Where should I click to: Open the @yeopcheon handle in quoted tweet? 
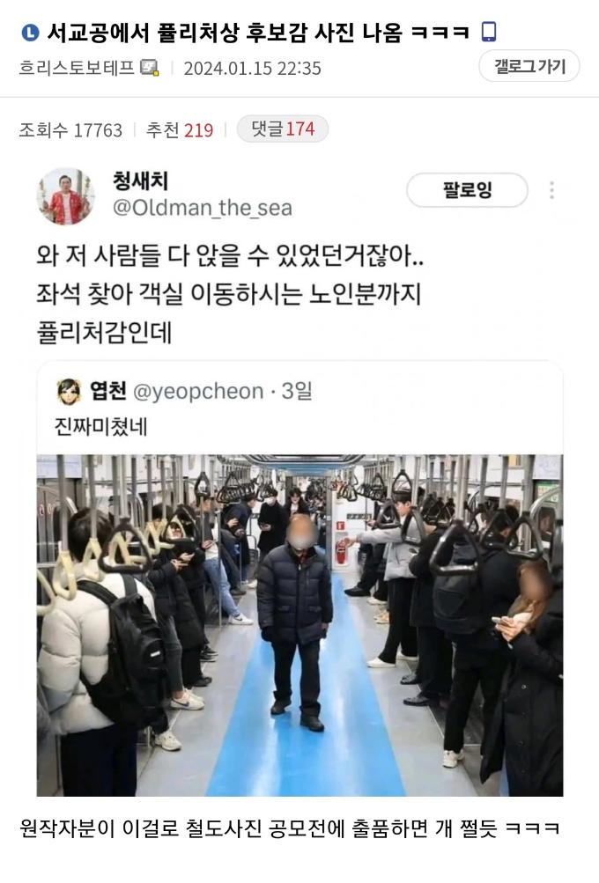198,391
